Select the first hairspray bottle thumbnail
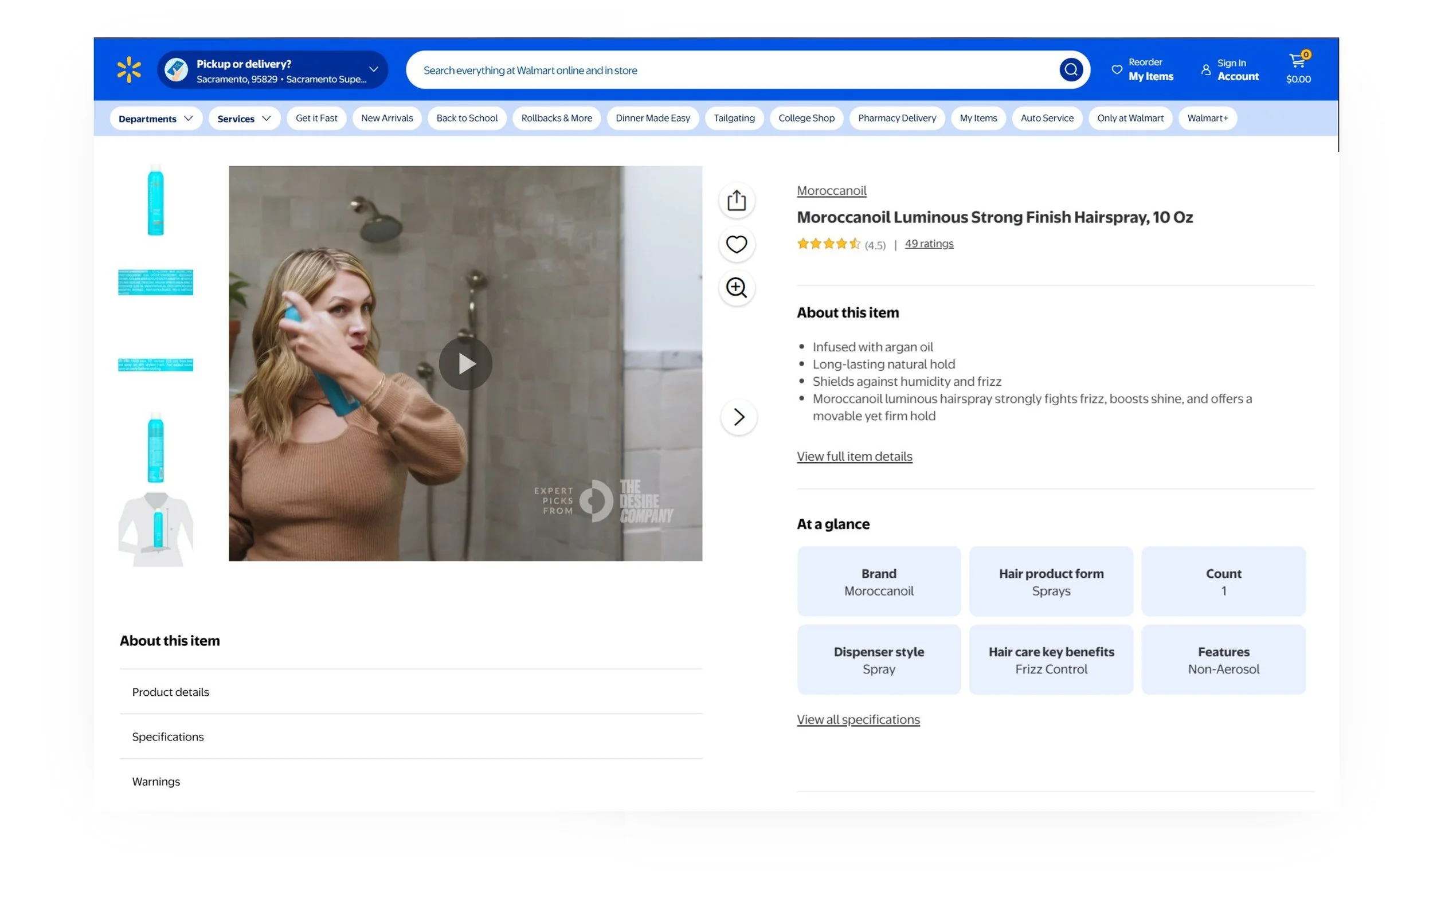 pyautogui.click(x=155, y=201)
